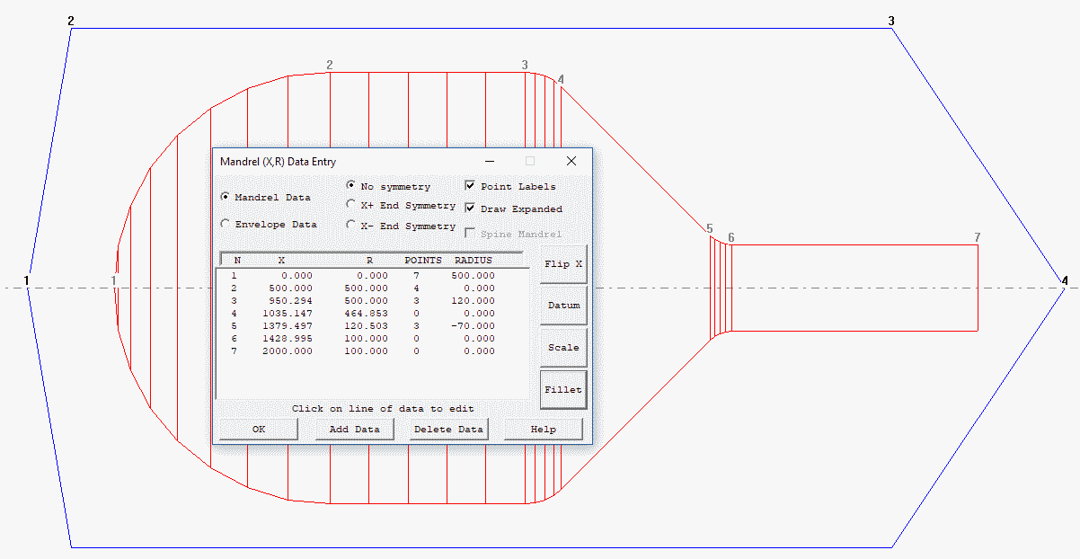Click the Delete Data button
The width and height of the screenshot is (1080, 559).
pos(448,430)
